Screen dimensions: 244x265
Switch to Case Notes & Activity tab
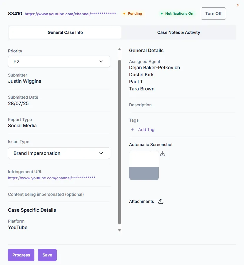[178, 32]
